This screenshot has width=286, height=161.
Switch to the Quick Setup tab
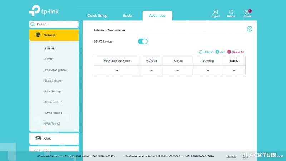(x=97, y=16)
